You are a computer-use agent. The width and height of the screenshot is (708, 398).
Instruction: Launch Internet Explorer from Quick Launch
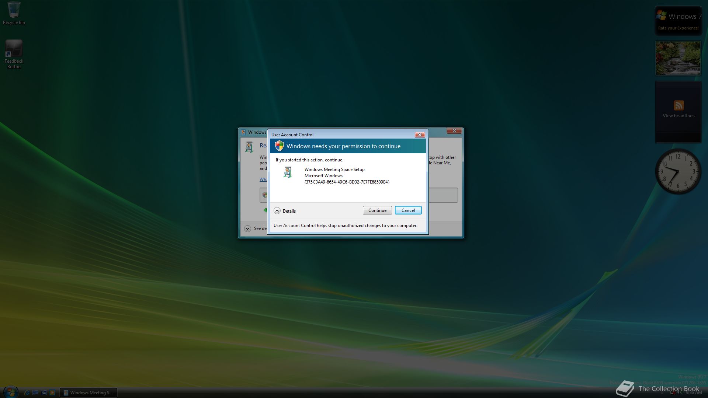click(27, 393)
